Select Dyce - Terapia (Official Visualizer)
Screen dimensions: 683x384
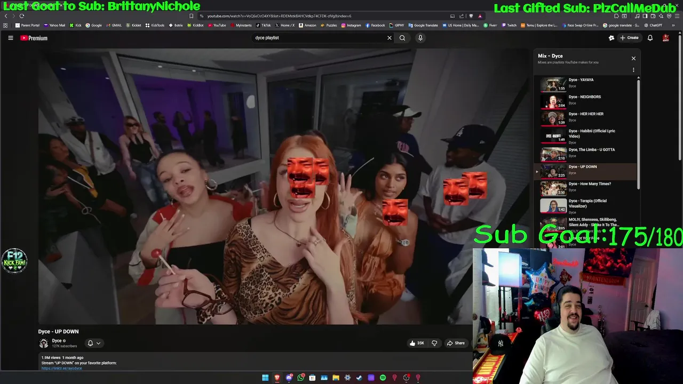point(586,205)
